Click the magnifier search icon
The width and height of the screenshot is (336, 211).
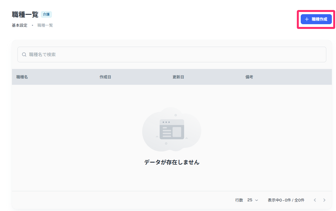(24, 54)
